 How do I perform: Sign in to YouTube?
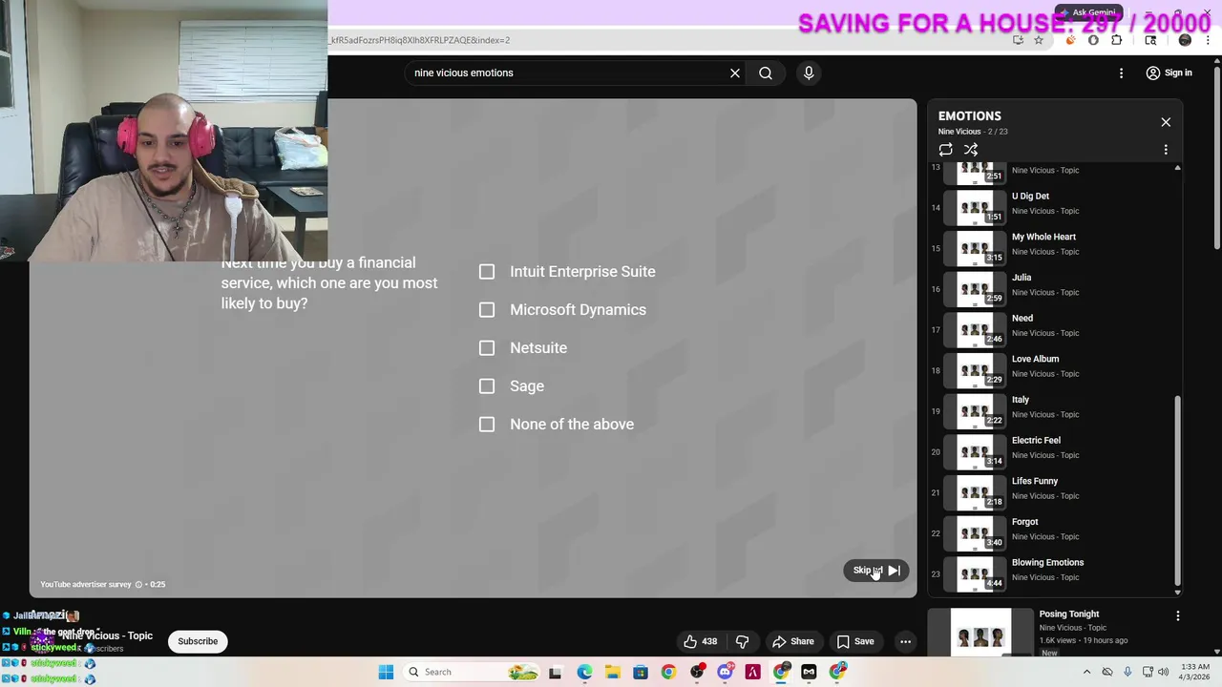(x=1169, y=73)
